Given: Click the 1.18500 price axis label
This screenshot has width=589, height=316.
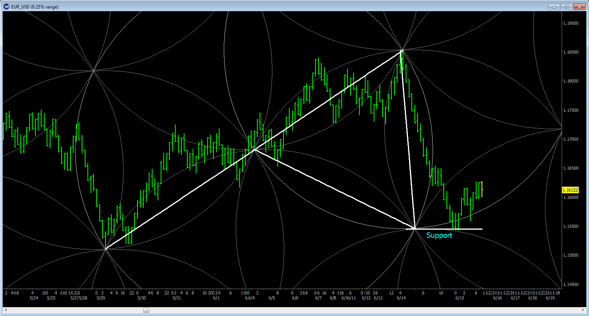Looking at the screenshot, I should [571, 52].
